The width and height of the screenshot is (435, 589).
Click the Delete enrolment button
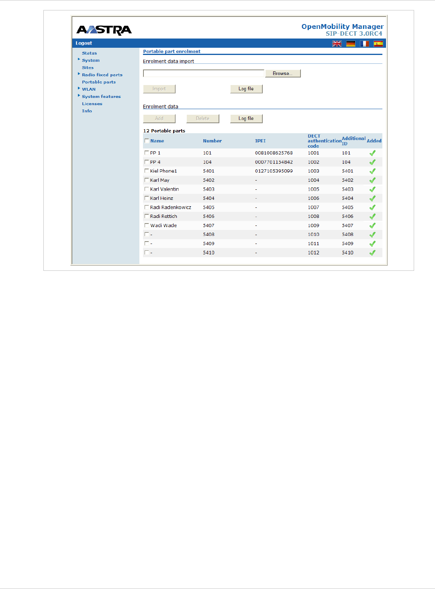coord(203,118)
